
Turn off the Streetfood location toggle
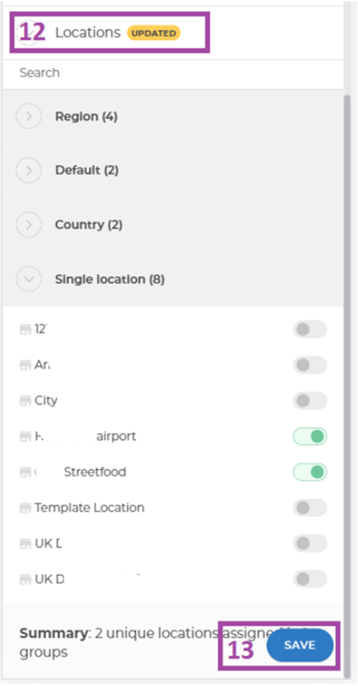pos(309,472)
